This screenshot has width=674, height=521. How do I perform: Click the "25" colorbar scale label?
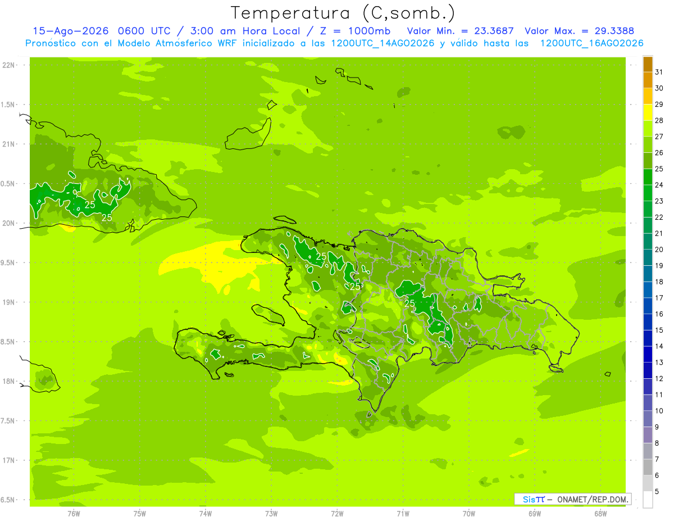pos(659,169)
